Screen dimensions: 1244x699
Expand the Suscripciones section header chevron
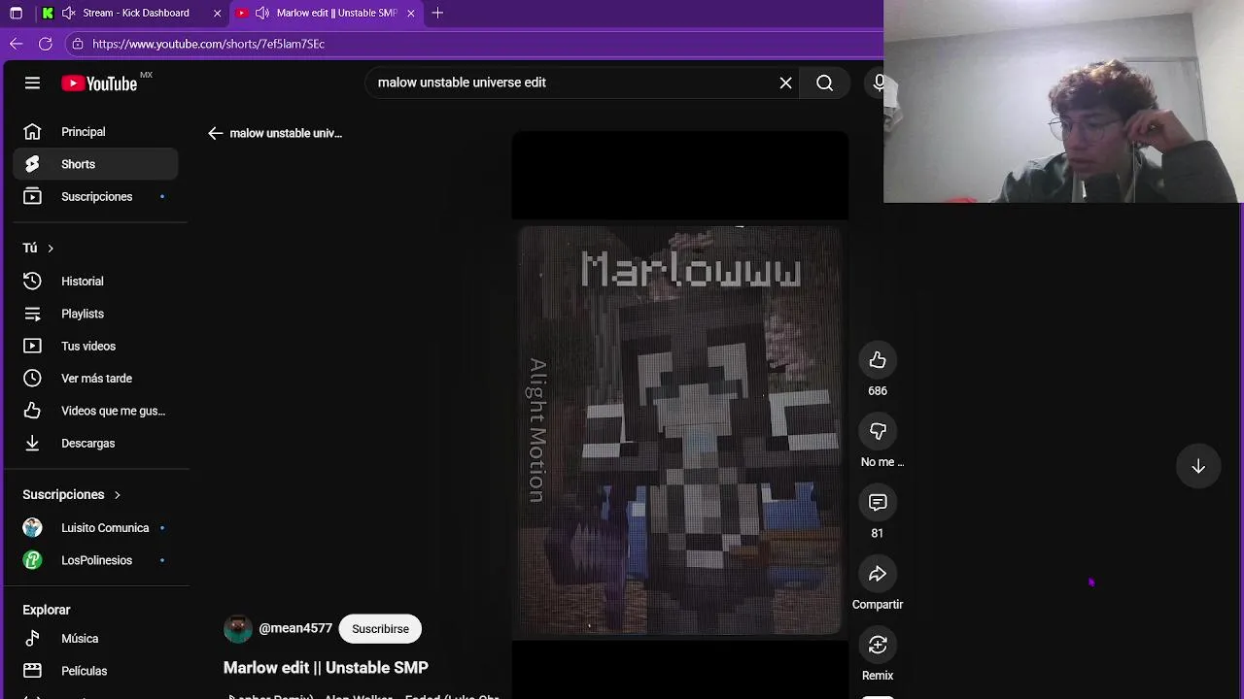tap(117, 495)
